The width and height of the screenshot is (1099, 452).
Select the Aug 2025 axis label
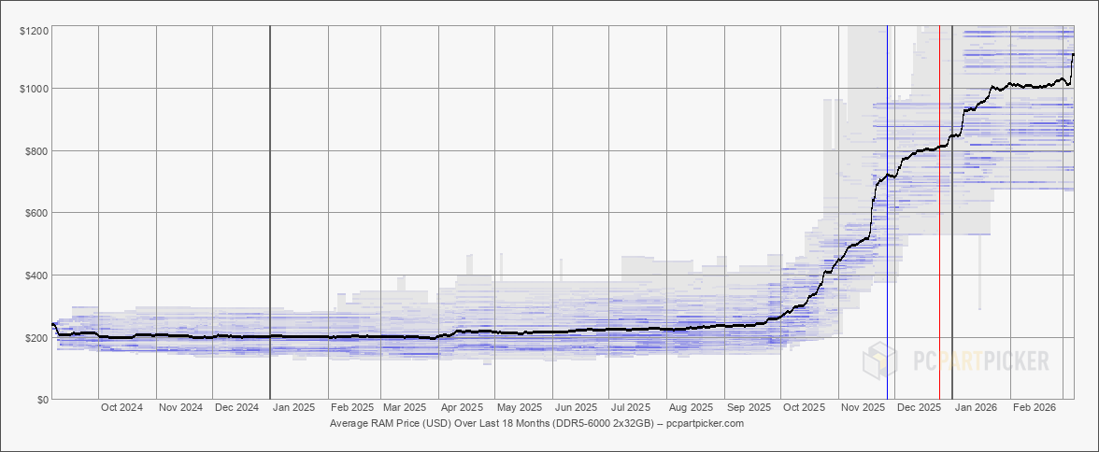click(692, 407)
